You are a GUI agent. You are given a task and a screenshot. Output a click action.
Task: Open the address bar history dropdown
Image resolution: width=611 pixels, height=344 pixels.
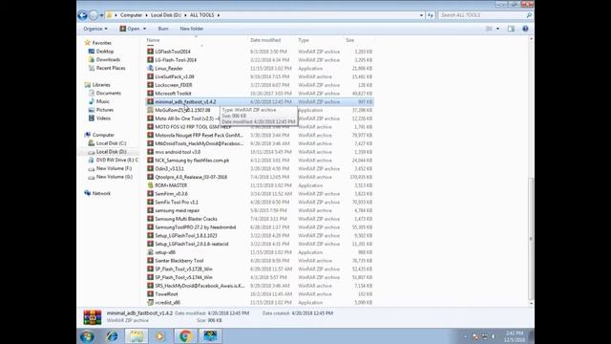coord(421,15)
